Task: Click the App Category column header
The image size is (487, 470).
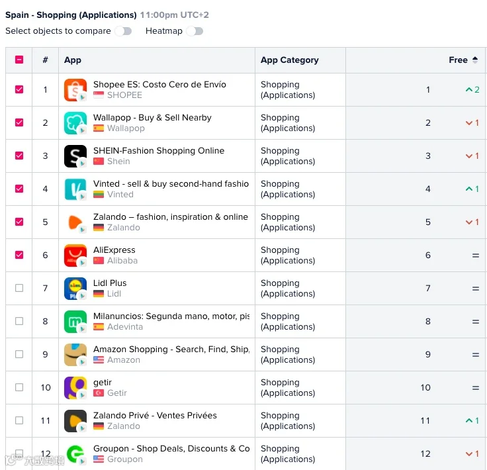Action: coord(289,60)
